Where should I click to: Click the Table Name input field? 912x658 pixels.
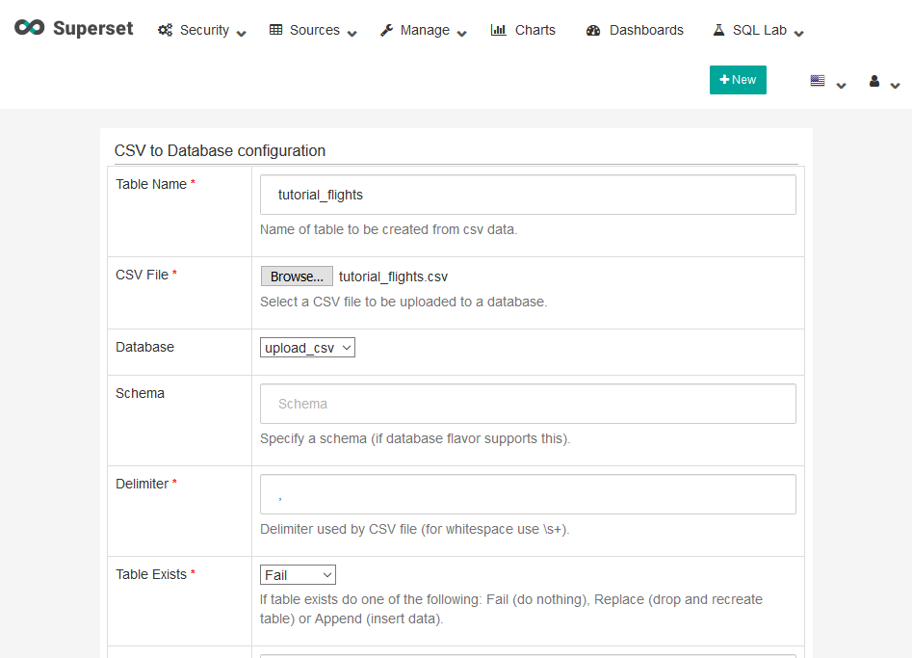click(528, 195)
